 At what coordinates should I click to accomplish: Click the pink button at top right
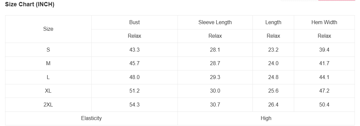point(336,0)
